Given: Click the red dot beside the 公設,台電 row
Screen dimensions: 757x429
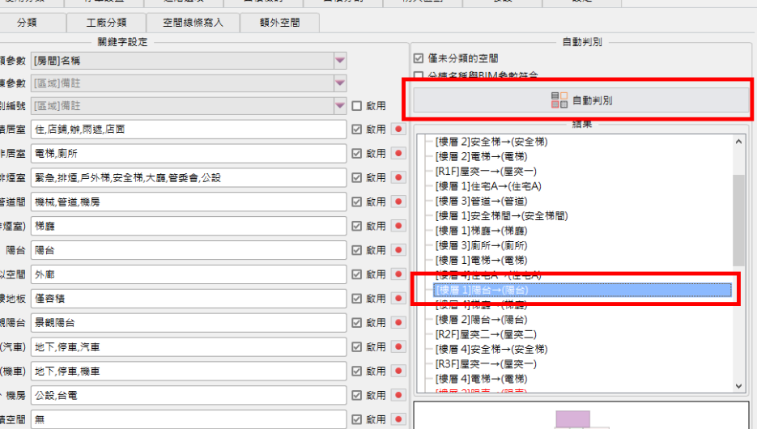Looking at the screenshot, I should tap(398, 396).
